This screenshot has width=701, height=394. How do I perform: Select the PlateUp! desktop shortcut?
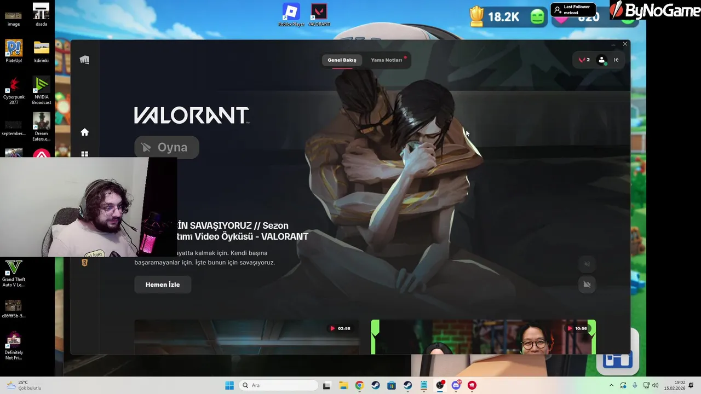click(x=14, y=51)
